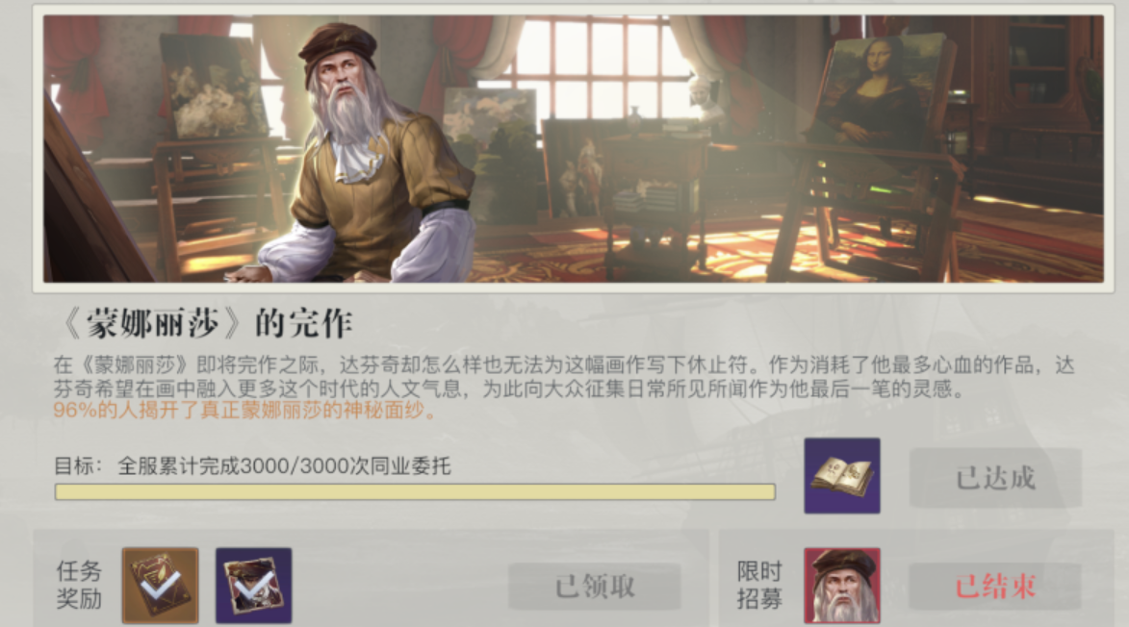The height and width of the screenshot is (627, 1129).
Task: Click the 目标 goal text showing 3000/3000
Action: (x=253, y=466)
